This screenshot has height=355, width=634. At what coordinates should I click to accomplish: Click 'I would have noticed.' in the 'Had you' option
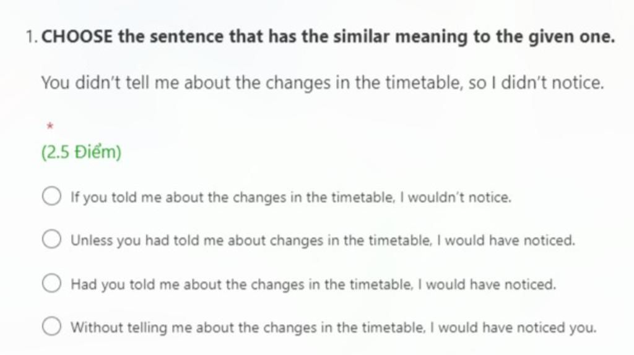pos(487,284)
